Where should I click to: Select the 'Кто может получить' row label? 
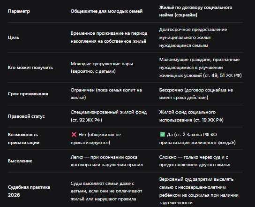pyautogui.click(x=30, y=68)
